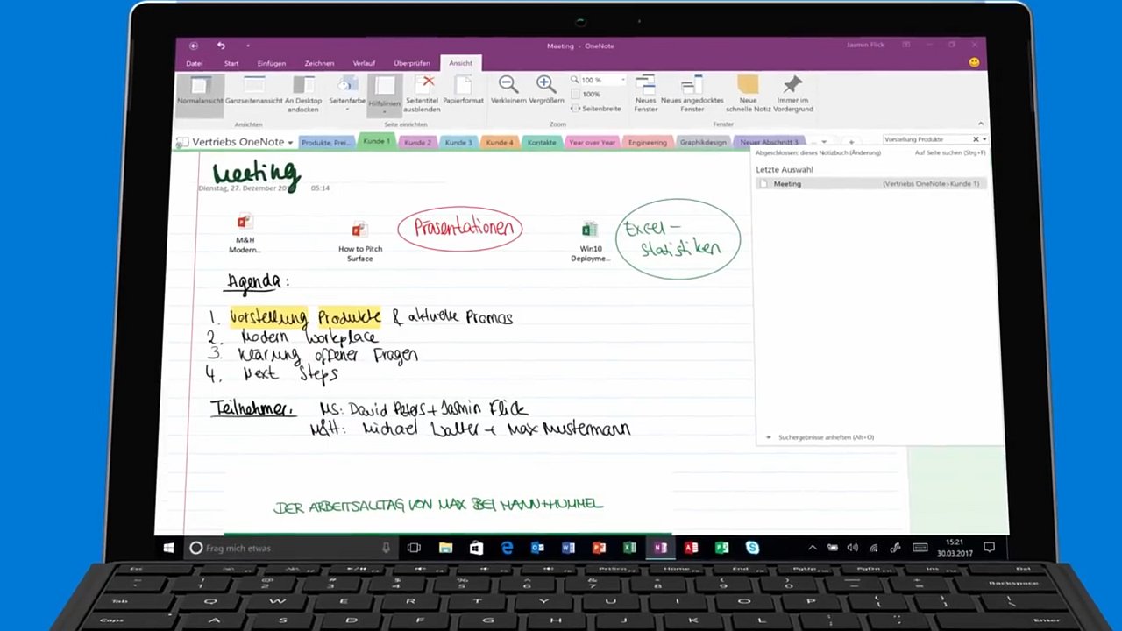Open Neues angedocktes Fenster
This screenshot has width=1122, height=631.
[692, 95]
